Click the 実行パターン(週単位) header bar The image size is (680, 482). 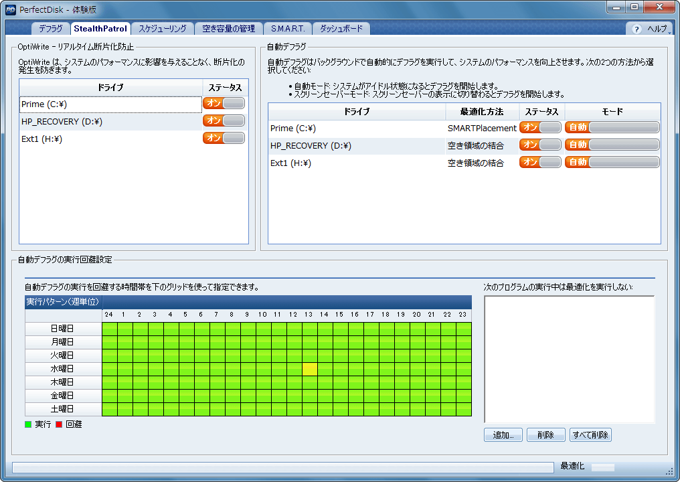pos(248,302)
